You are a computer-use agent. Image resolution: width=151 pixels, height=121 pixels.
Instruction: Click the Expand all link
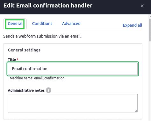133,25
